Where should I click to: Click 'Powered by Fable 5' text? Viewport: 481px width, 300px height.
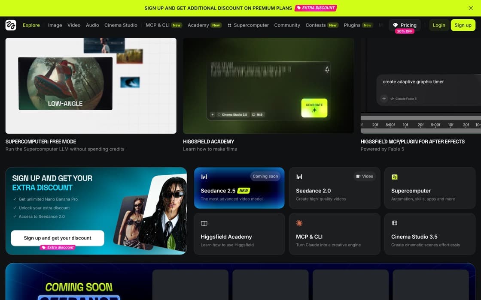click(382, 149)
